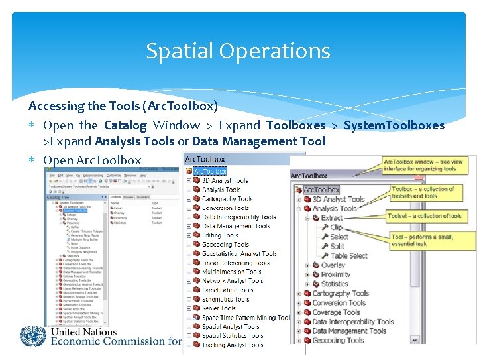The height and width of the screenshot is (358, 477).
Task: Select Point Distance tool in Catalog Tree
Action: coord(80,247)
